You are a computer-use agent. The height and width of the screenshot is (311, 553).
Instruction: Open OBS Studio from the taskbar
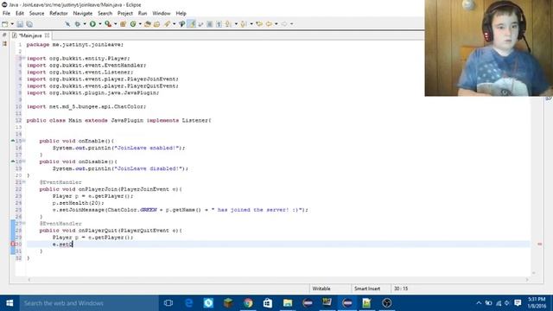[386, 303]
